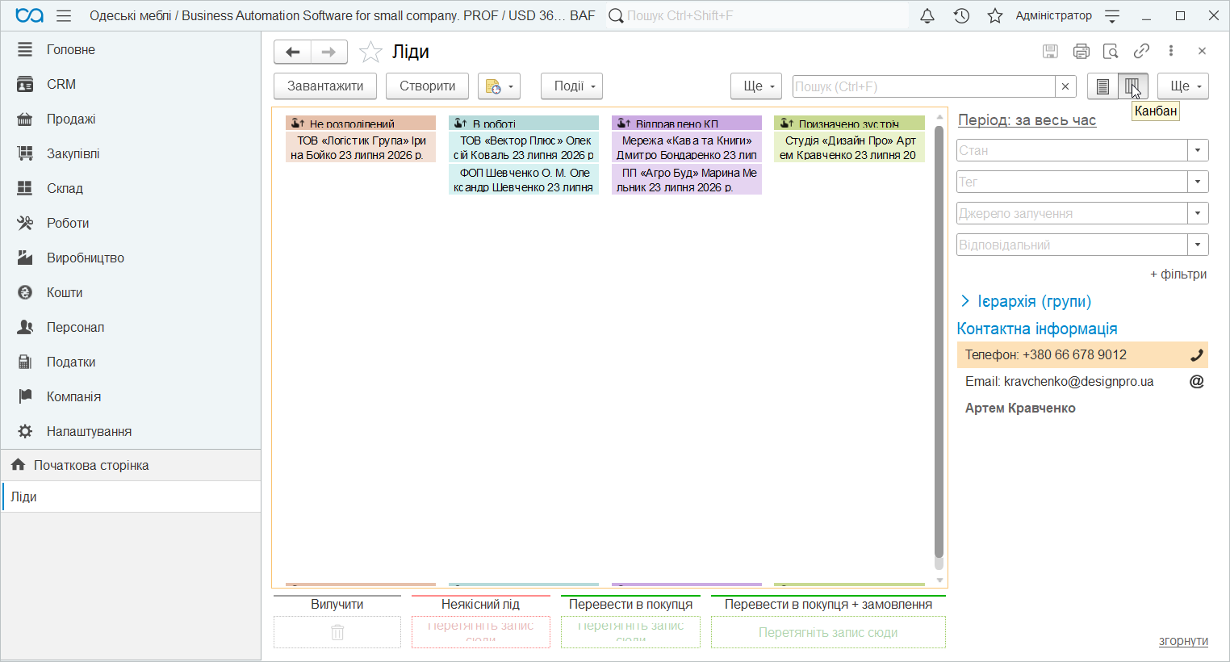
Task: Click the Завантажити button
Action: point(325,86)
